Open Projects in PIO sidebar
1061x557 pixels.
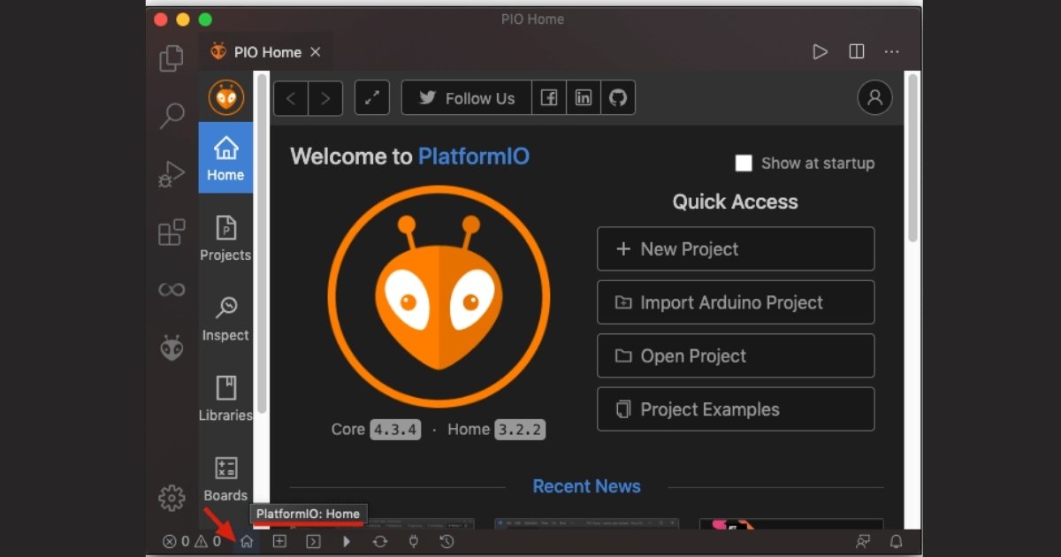click(x=225, y=238)
